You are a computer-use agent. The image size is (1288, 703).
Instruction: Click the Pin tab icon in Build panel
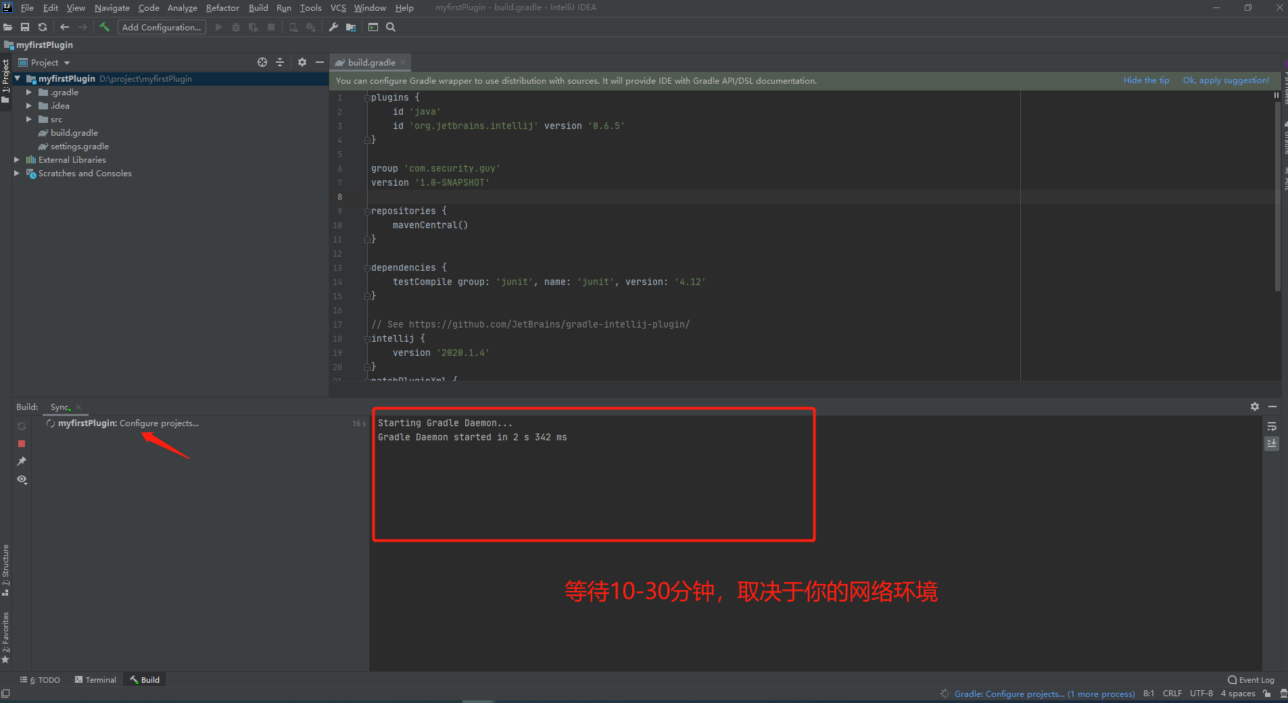pos(22,461)
